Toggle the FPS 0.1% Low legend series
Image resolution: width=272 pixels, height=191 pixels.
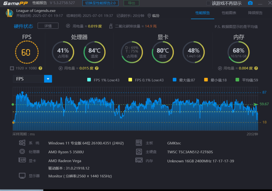coord(130,80)
